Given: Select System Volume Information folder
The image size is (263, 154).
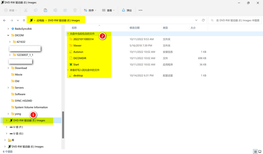Looking at the screenshot, I should click(31, 107).
